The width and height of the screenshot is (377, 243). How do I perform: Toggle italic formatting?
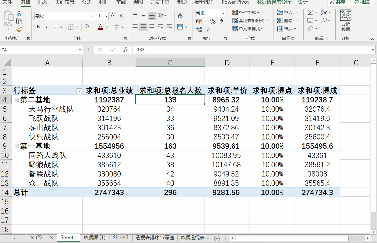46,27
